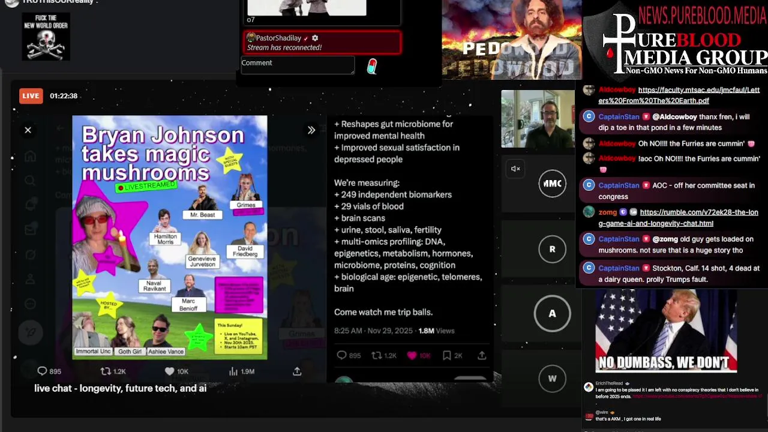Viewport: 768px width, 432px height.
Task: Open the Bryan Johnson mushrooms poster image
Action: (x=170, y=238)
